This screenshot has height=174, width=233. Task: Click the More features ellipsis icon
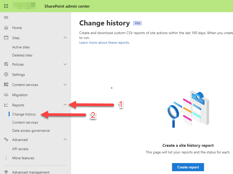pos(6,158)
